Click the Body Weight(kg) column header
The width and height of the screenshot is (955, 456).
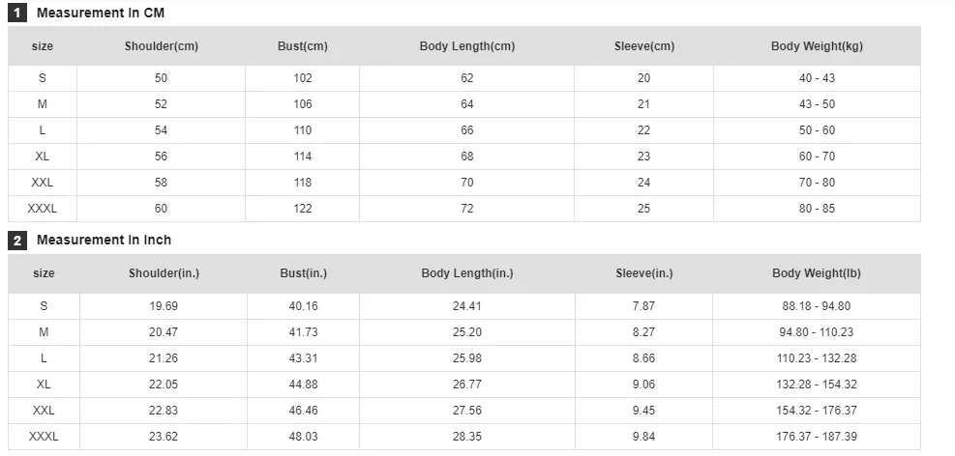click(x=817, y=46)
